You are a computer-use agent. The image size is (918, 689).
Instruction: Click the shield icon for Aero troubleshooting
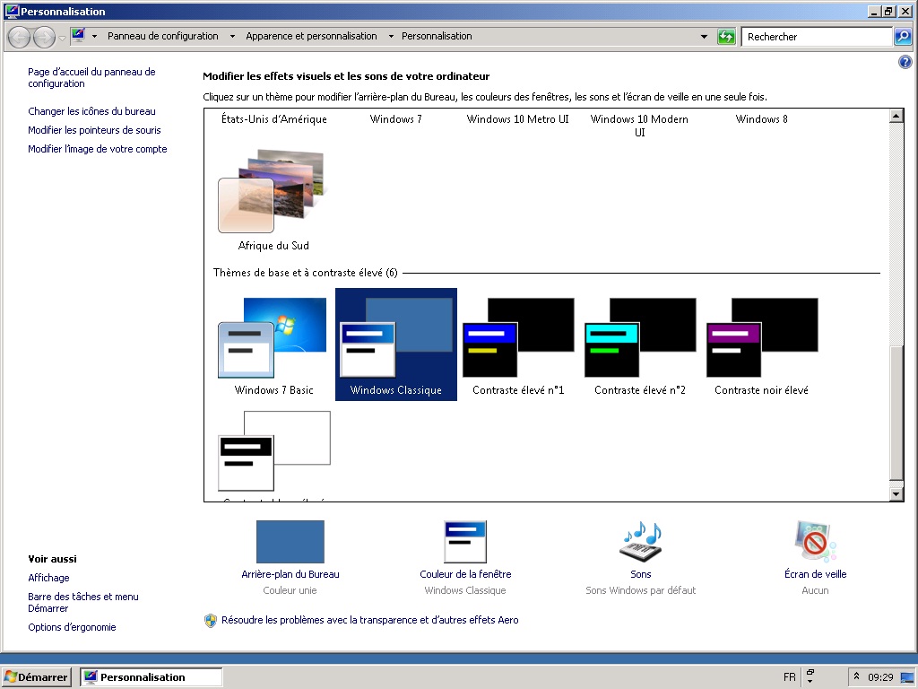pyautogui.click(x=211, y=621)
